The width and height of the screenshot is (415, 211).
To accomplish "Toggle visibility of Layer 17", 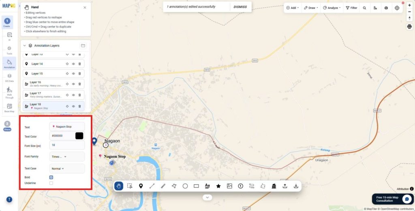I will 74,95.
